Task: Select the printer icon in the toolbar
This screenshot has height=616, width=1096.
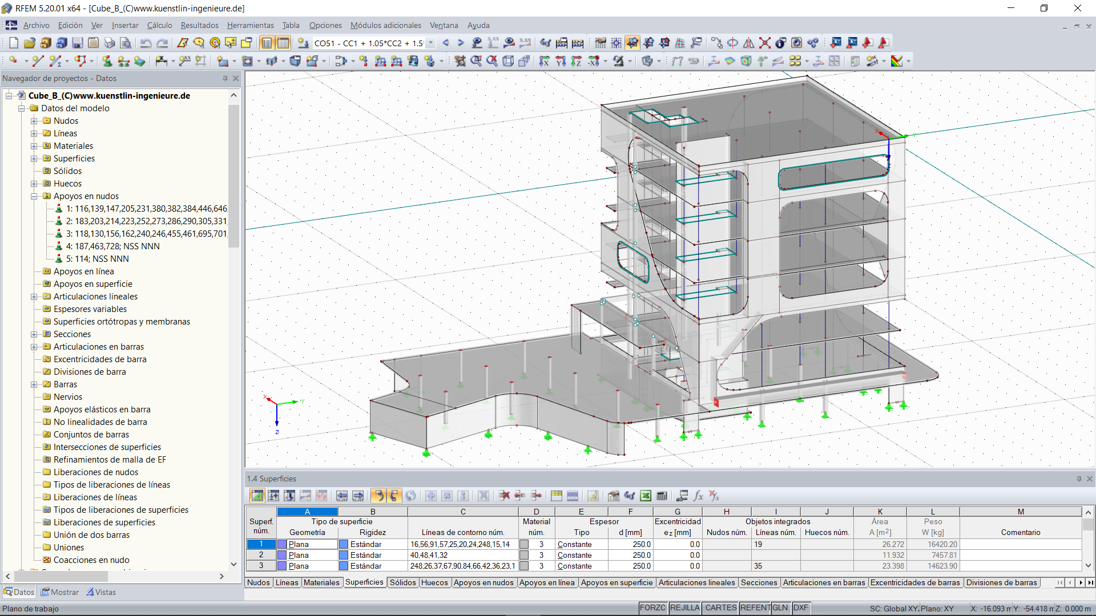Action: (x=109, y=43)
